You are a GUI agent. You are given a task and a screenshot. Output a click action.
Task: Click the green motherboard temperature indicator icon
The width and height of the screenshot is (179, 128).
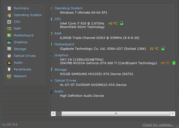(x=163, y=48)
